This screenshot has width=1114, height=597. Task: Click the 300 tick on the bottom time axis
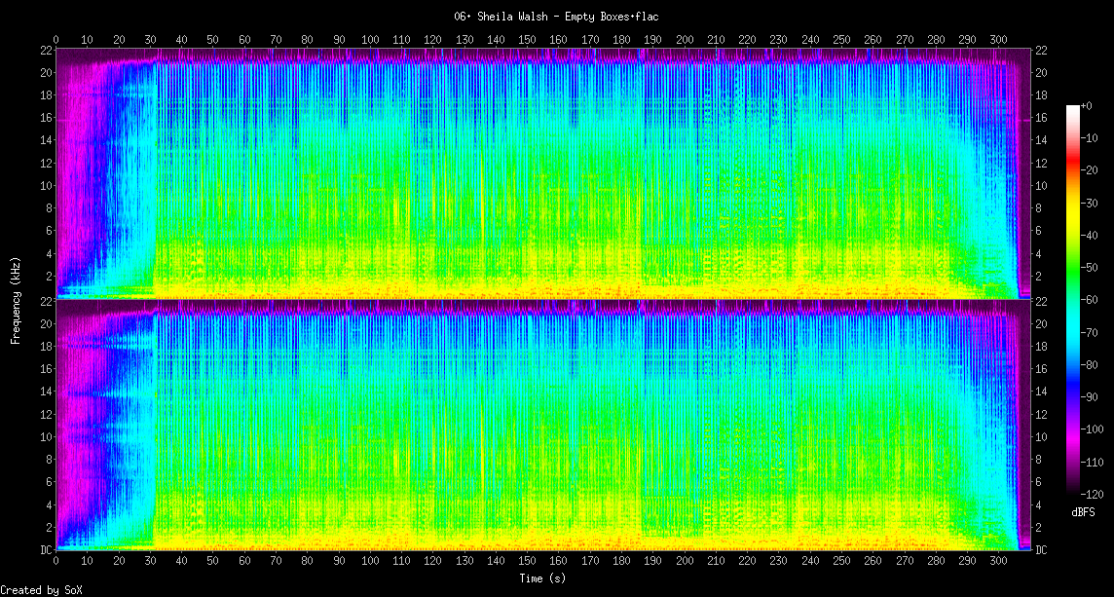(999, 562)
